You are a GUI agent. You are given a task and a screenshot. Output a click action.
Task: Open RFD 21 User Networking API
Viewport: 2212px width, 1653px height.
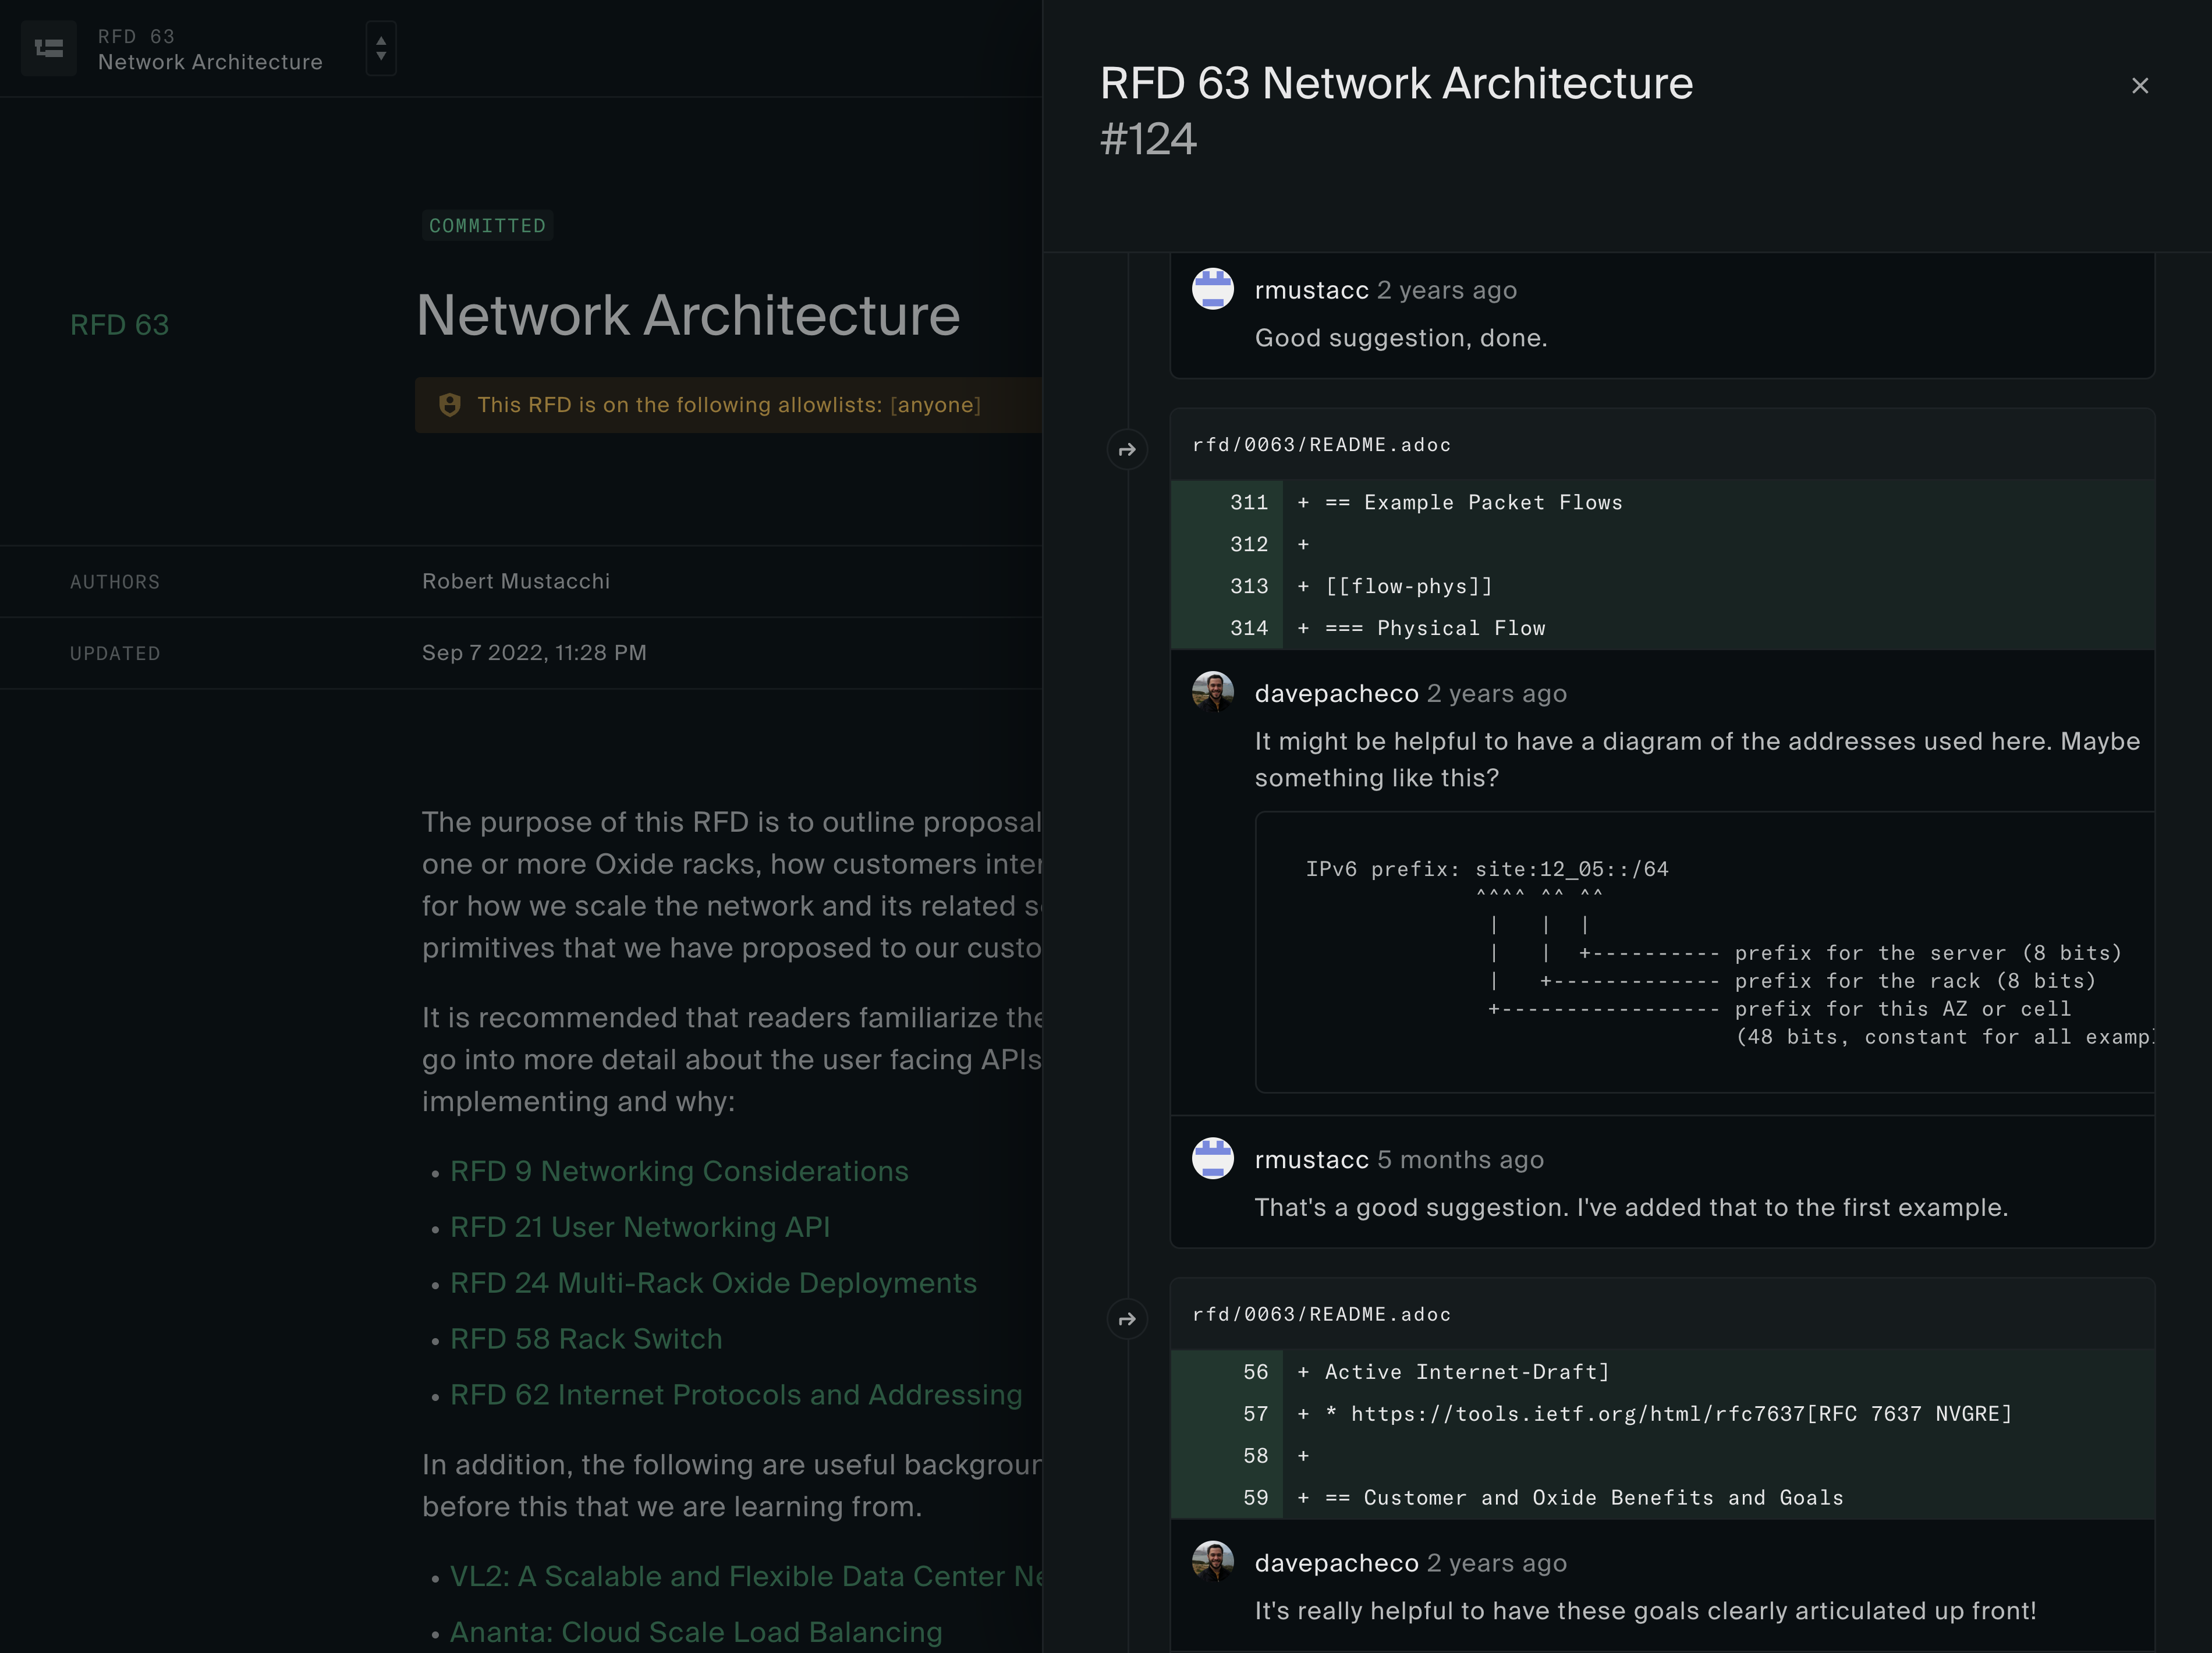640,1227
